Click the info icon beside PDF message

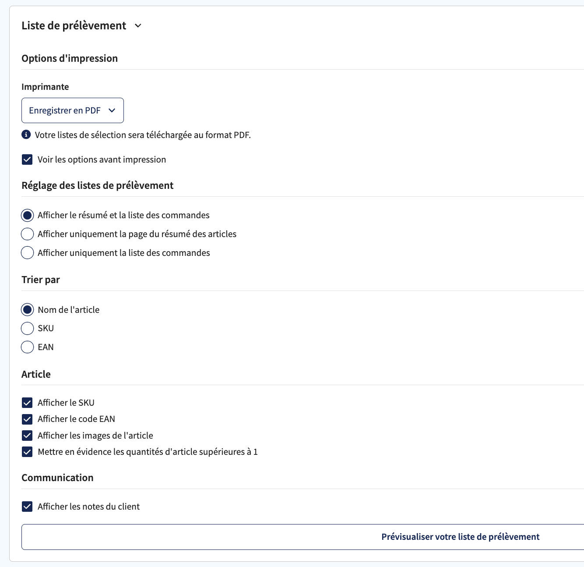[x=26, y=135]
